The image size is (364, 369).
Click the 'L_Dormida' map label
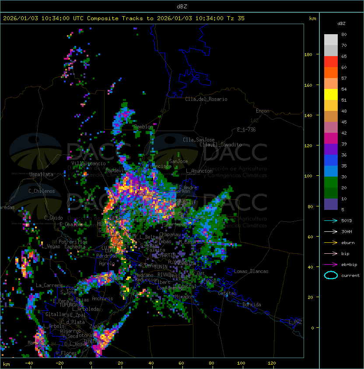pyautogui.click(x=249, y=305)
